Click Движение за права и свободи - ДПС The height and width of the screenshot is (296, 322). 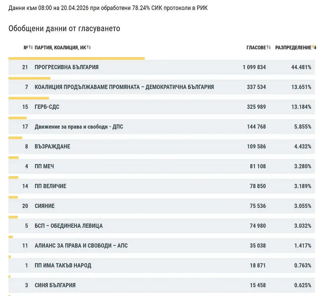pos(79,127)
